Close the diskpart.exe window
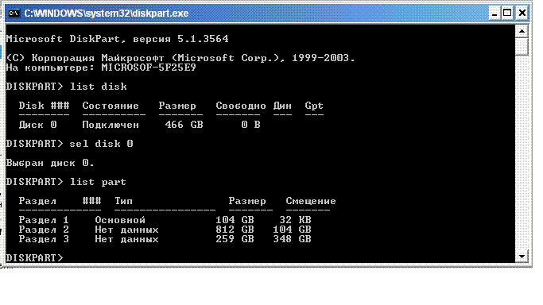This screenshot has height=305, width=543. click(522, 14)
